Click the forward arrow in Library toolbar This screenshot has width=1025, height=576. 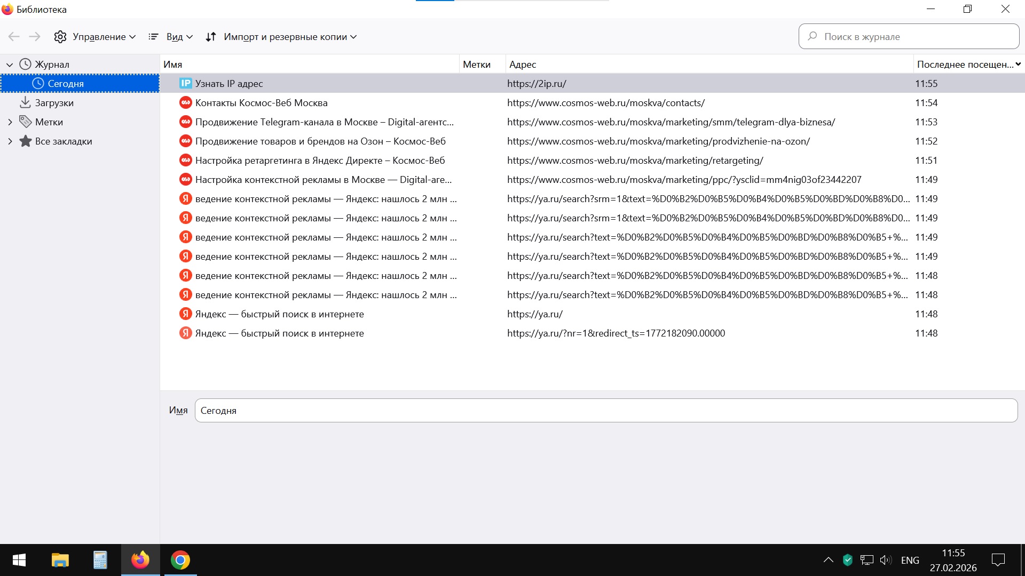coord(35,37)
